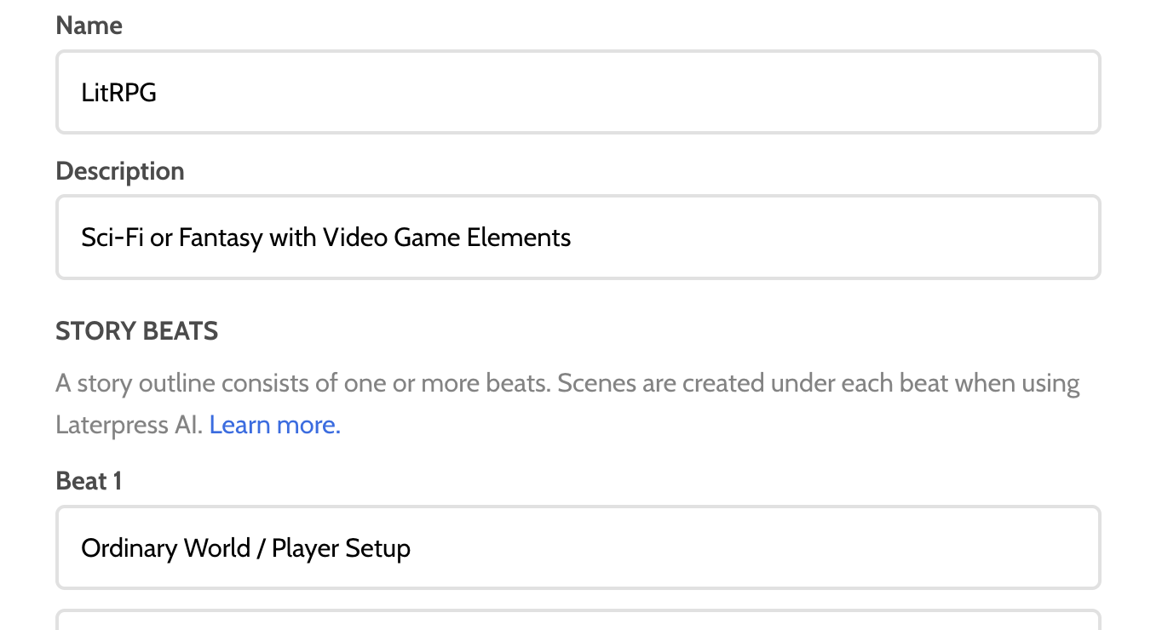Viewport: 1162px width, 630px height.
Task: Click the Beat 1 label
Action: 89,481
